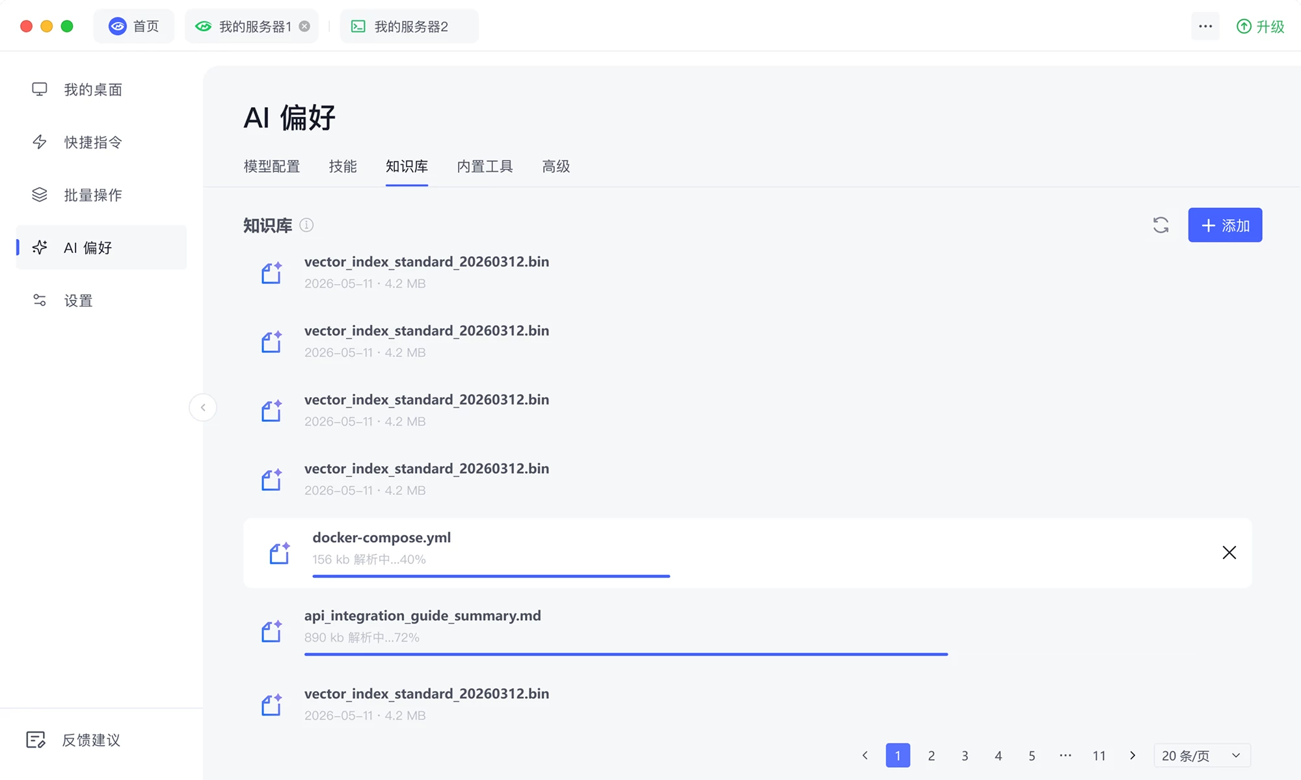Click the 首页 tab logo icon
Viewport: 1301px width, 780px height.
117,26
